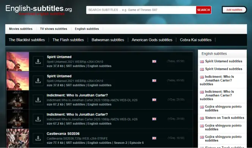Click first Indictment poster thumbnail
252x148 pixels.
(18, 100)
